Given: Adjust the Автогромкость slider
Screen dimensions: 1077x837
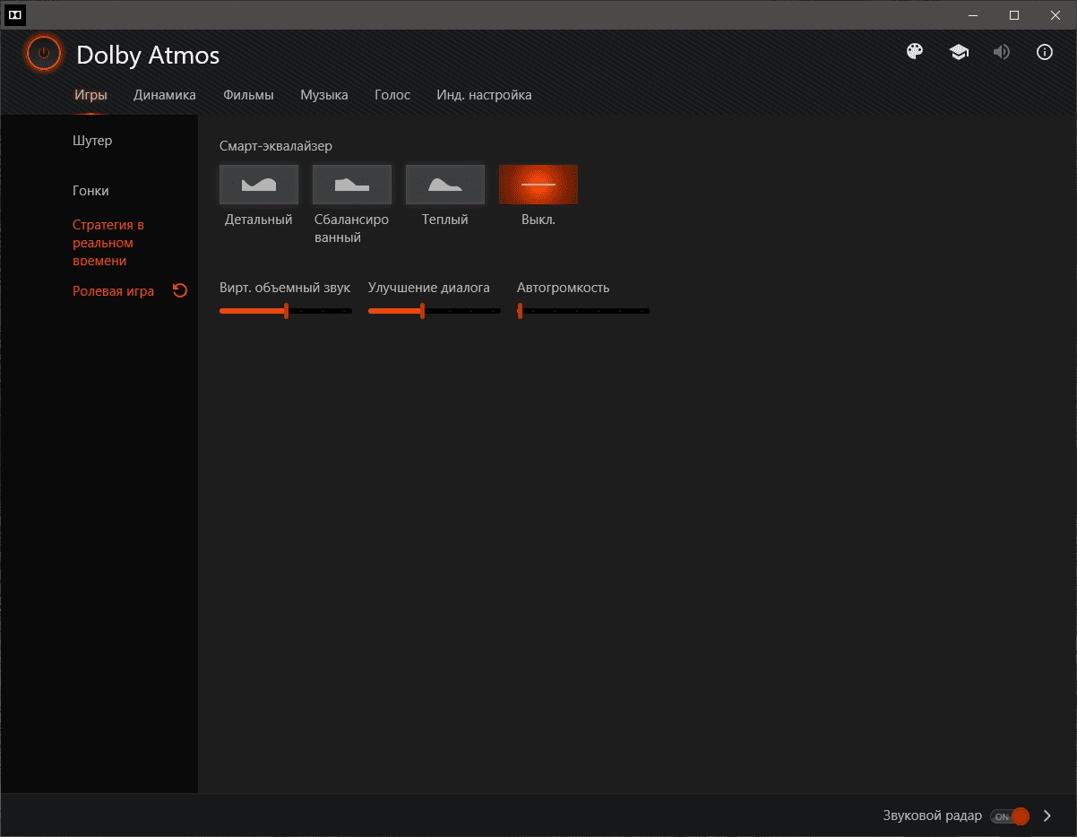Looking at the screenshot, I should tap(583, 311).
